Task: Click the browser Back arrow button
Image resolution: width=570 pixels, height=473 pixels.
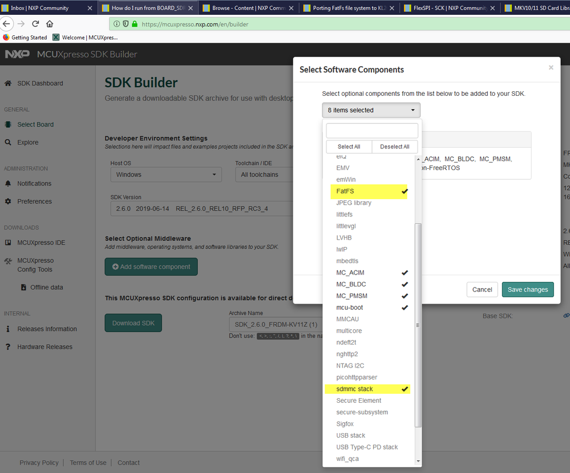Action: click(6, 24)
